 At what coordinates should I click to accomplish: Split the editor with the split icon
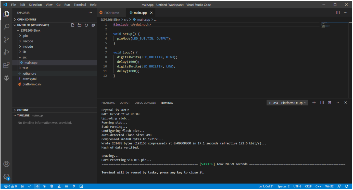(338, 12)
